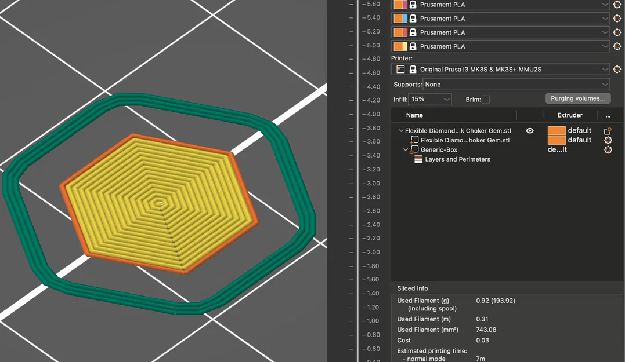Collapse the Generic-Box tree node
Viewport: 625px width, 362px height.
point(406,150)
